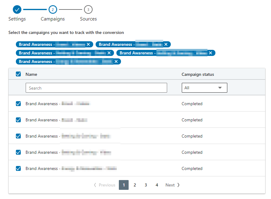
Task: Go to page 3 of campaigns
Action: 146,185
